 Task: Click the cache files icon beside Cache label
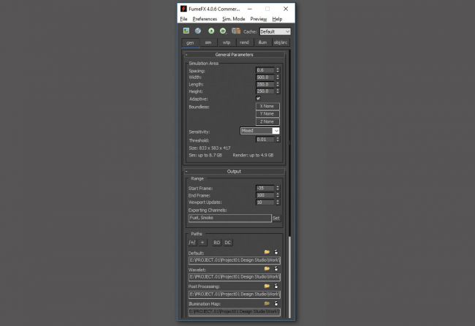[x=236, y=31]
